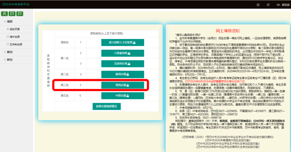
Task: Click the 拔尖创新人才实验班 button
Action: [x=122, y=42]
